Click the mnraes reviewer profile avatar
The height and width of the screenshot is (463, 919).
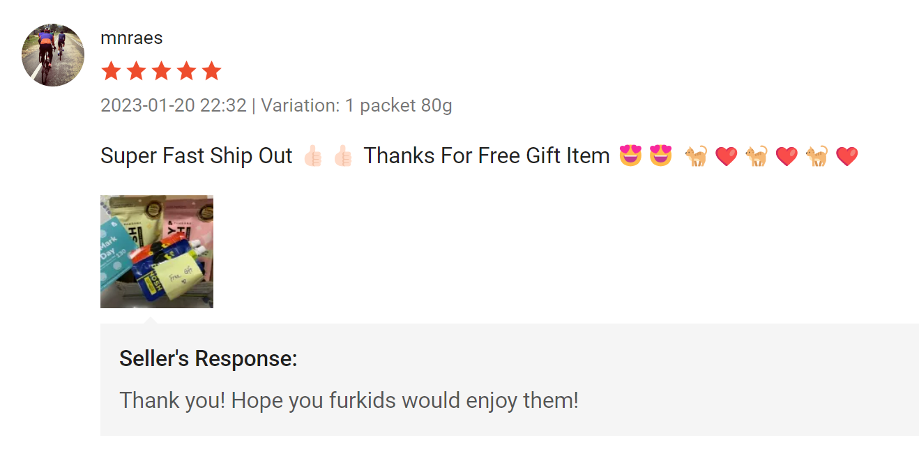53,55
